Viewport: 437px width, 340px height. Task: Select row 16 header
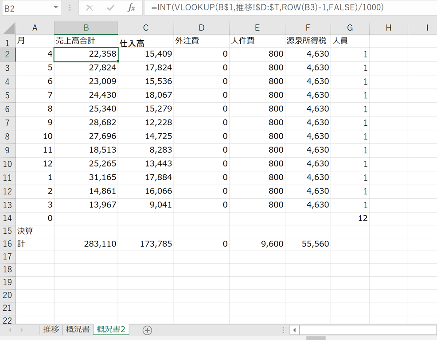coord(7,244)
